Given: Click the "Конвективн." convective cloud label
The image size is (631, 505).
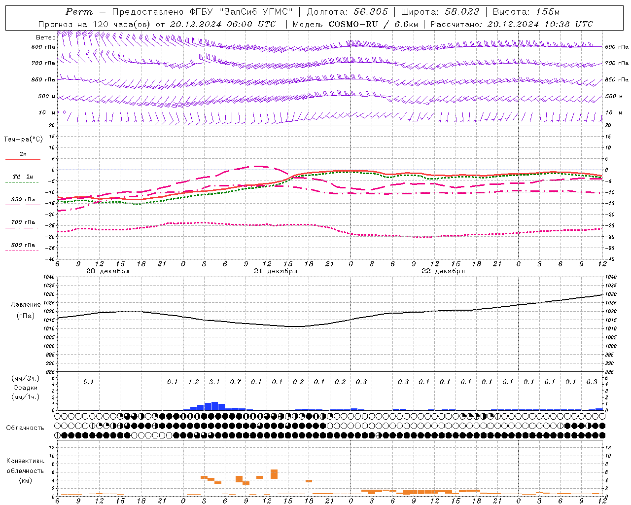Looking at the screenshot, I should tap(25, 461).
